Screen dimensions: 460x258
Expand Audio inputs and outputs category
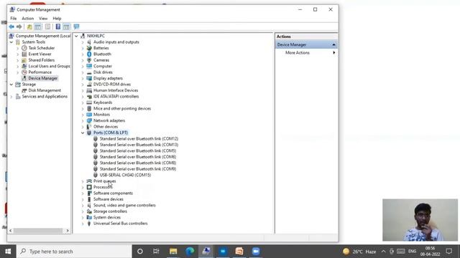click(83, 42)
